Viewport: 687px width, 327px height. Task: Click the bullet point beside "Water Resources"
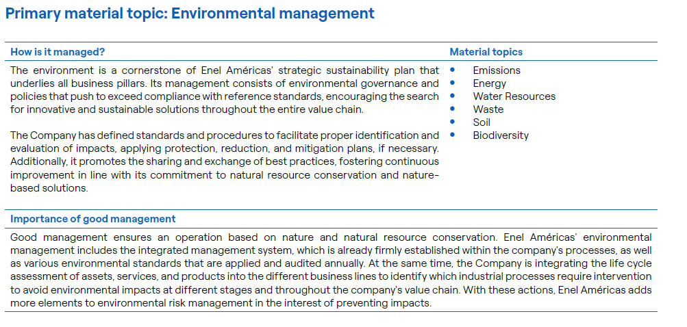tap(453, 96)
